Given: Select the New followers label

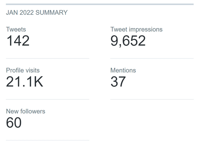Looking at the screenshot, I should tap(26, 111).
